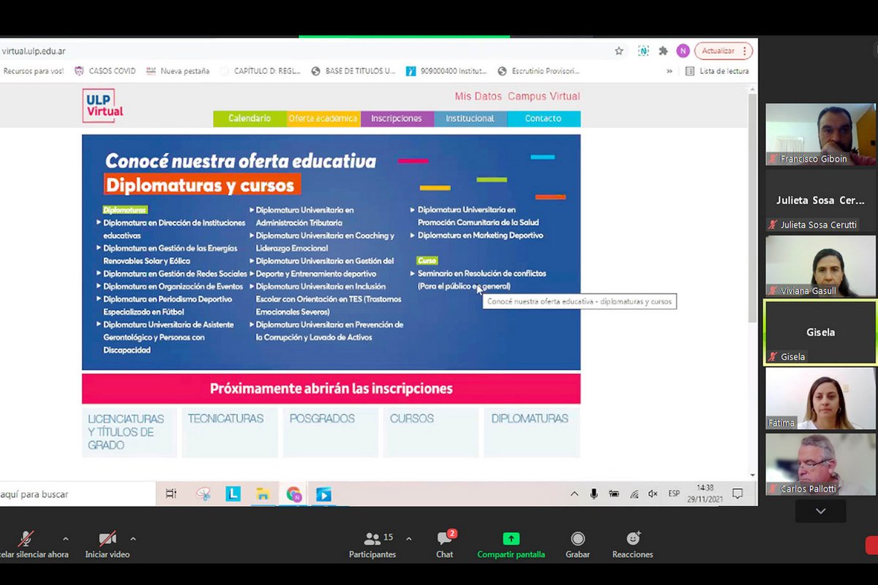878x585 pixels.
Task: Open POSGRADOS tile
Action: [331, 433]
